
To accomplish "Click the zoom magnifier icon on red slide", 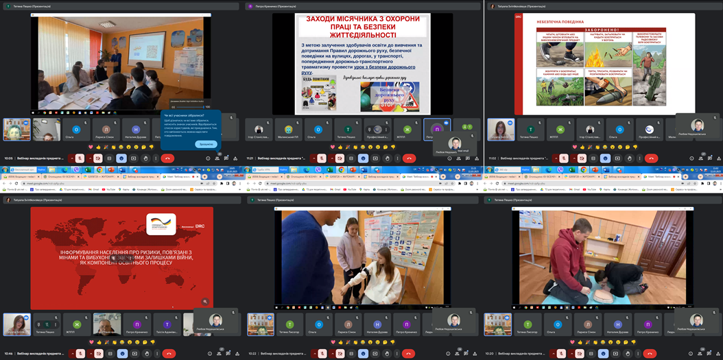I will coord(204,301).
